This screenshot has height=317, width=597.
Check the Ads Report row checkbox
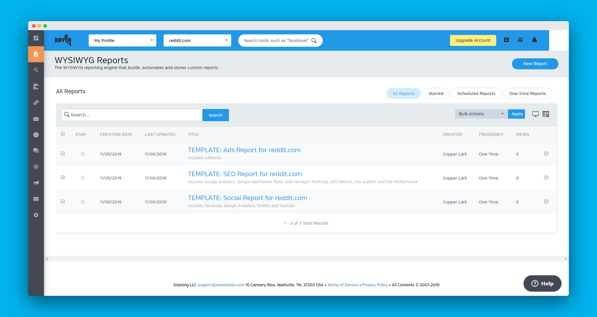point(63,153)
